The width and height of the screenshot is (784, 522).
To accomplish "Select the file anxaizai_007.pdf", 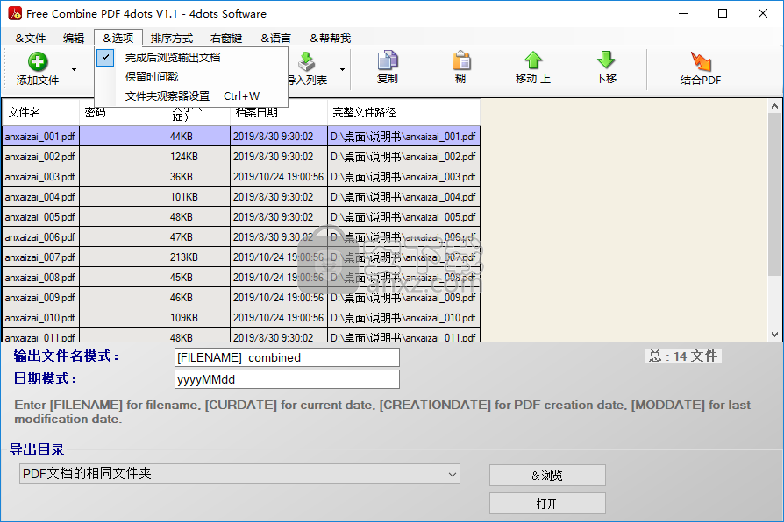I will [x=40, y=257].
